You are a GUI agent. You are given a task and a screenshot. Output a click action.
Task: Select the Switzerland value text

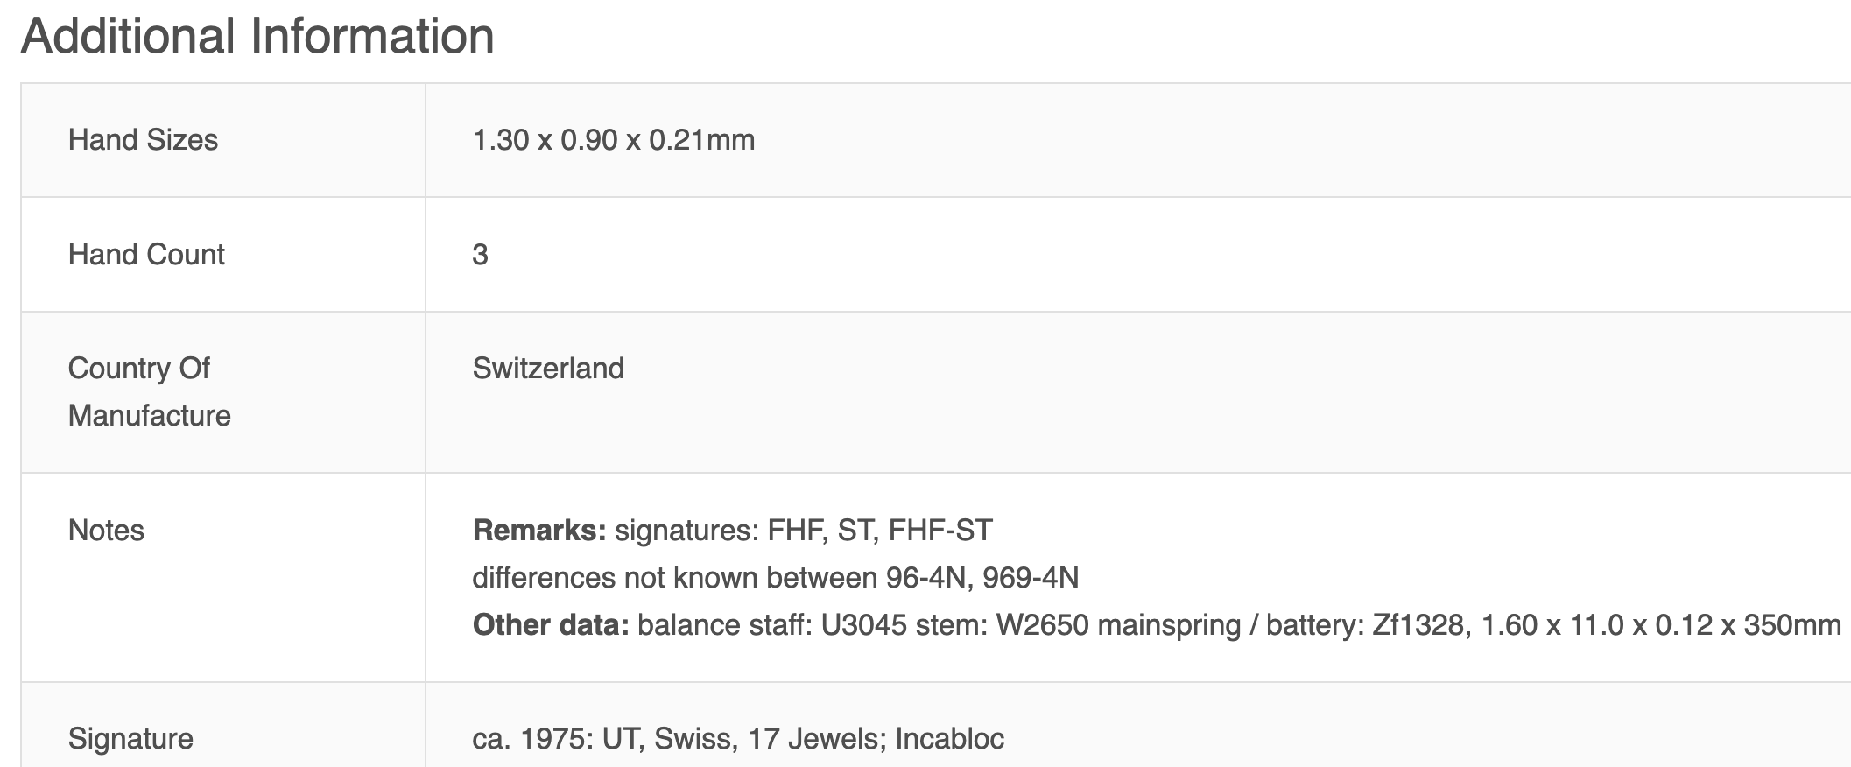(x=548, y=369)
